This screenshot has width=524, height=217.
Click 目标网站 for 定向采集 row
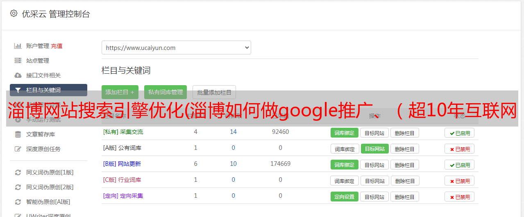pyautogui.click(x=374, y=197)
